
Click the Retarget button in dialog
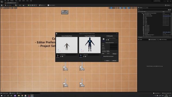tap(114, 61)
